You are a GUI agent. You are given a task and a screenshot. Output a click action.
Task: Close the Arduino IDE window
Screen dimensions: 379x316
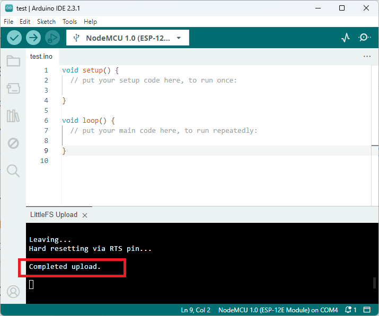(366, 8)
